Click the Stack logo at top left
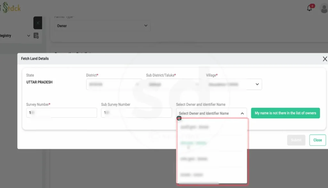 click(12, 8)
